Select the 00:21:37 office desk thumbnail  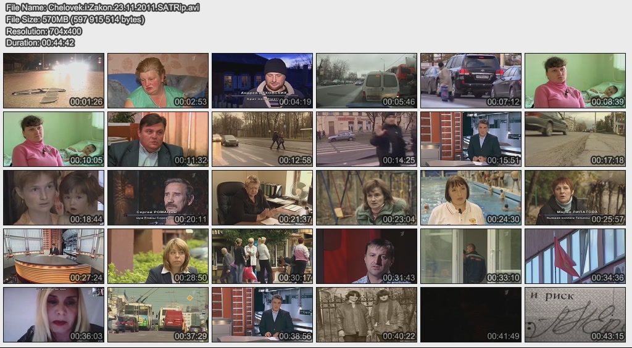(x=262, y=198)
